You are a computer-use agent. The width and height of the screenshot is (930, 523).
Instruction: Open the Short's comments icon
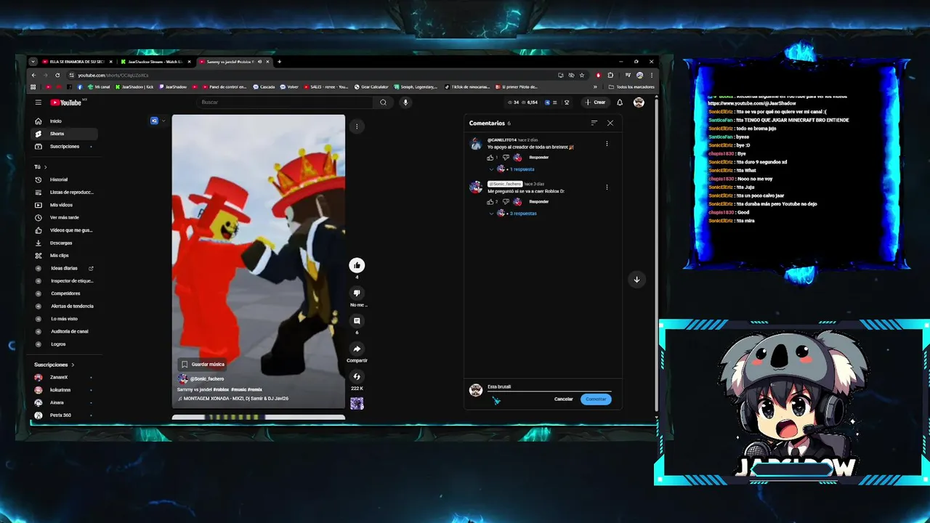[x=357, y=320]
